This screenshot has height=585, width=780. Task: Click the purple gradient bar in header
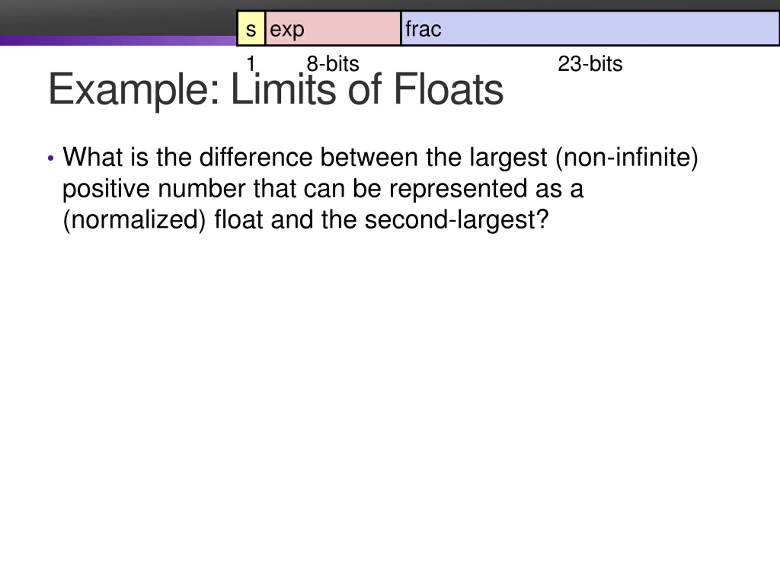(x=118, y=41)
